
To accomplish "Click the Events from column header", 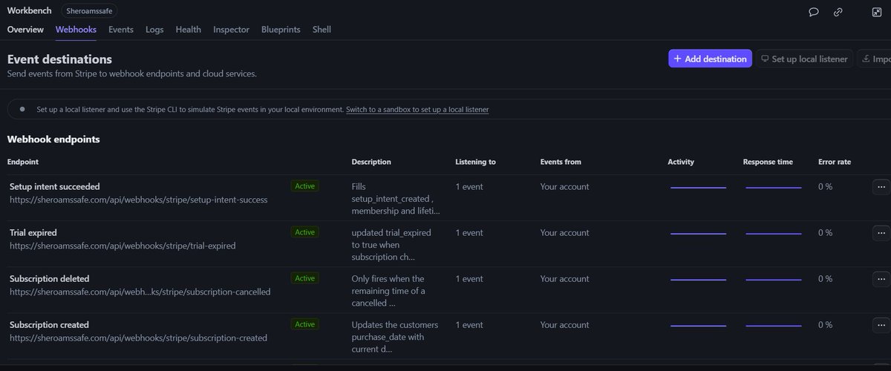I will pos(561,162).
